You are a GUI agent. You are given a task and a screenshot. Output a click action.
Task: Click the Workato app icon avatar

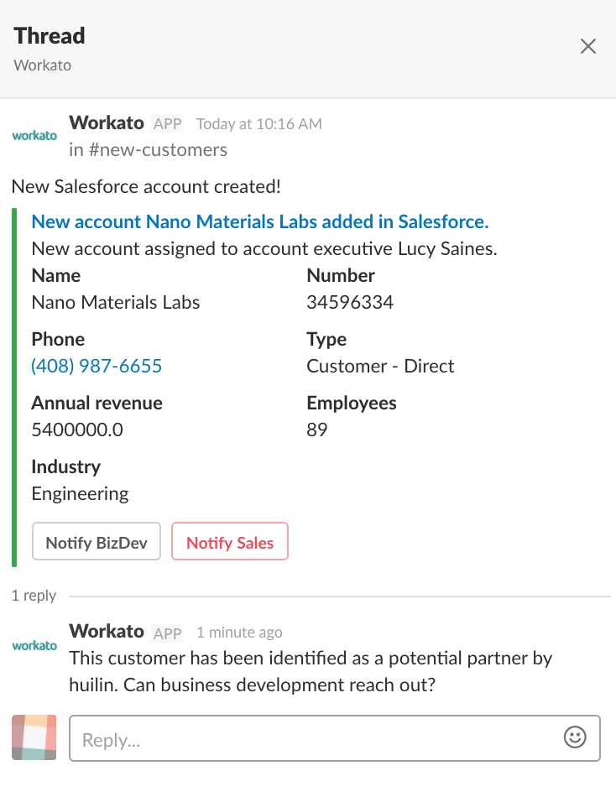coord(34,134)
